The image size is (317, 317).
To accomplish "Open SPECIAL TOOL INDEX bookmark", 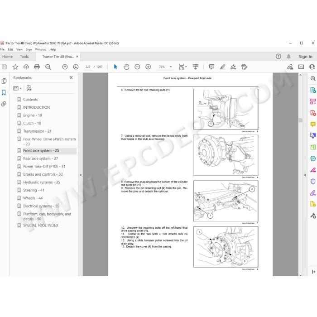I will [x=41, y=226].
